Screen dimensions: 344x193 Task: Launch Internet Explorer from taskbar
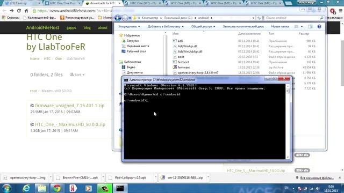(26, 188)
